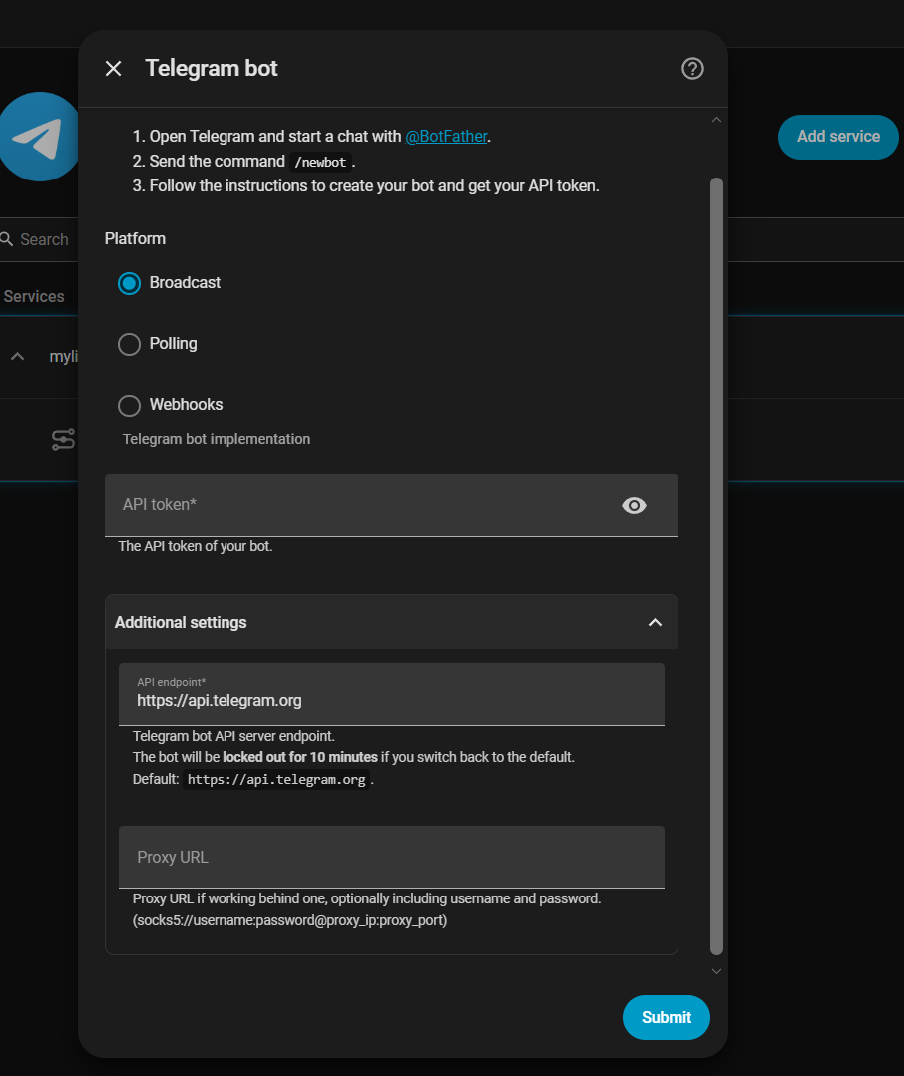This screenshot has height=1076, width=904.
Task: Open the help question mark icon
Action: pos(692,69)
